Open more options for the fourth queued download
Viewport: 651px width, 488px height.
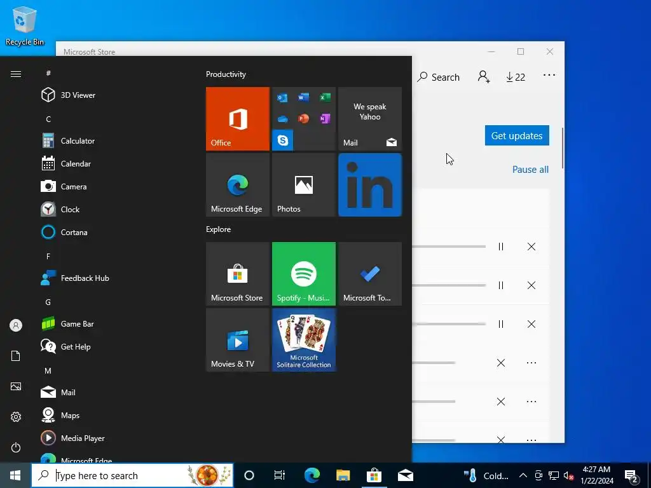[531, 363]
